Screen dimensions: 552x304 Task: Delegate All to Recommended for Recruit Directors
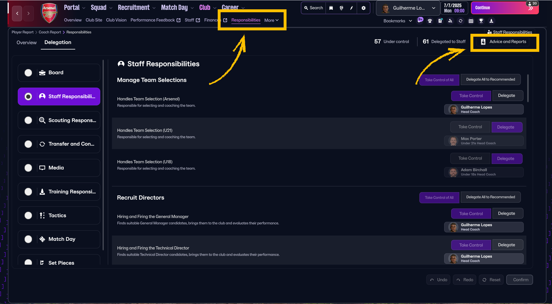tap(491, 197)
